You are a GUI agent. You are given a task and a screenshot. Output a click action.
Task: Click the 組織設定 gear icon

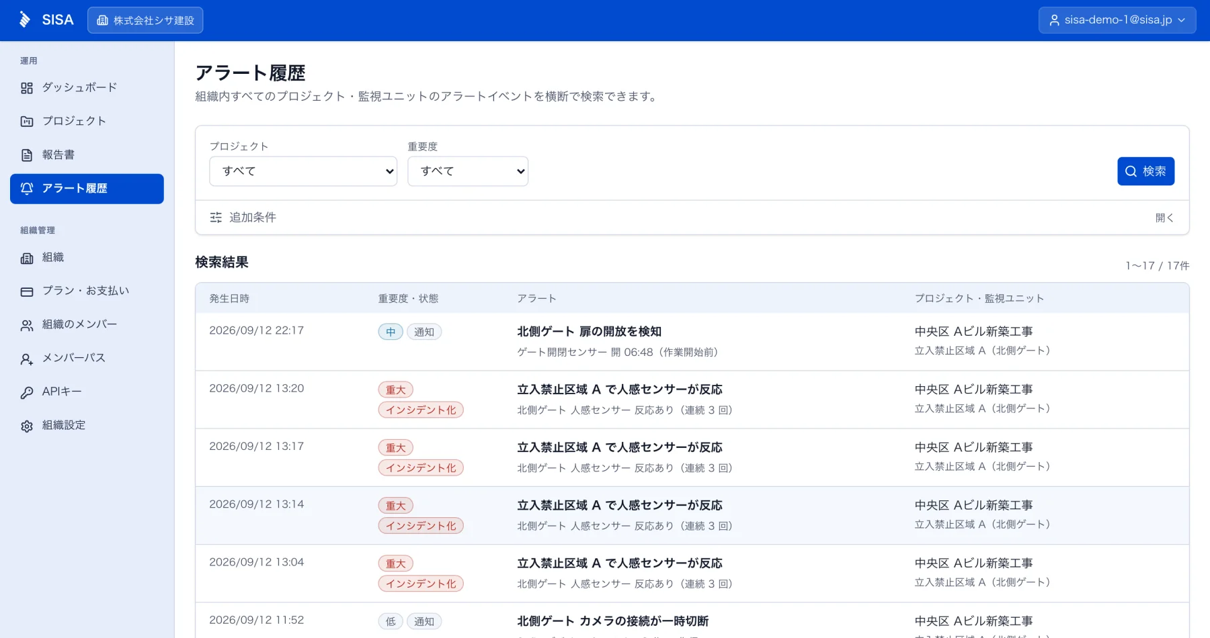(x=27, y=426)
